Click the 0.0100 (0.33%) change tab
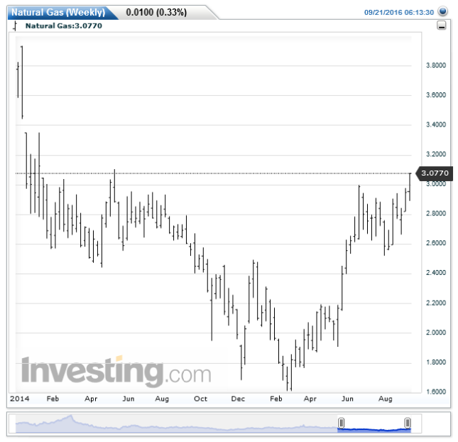458x442 pixels. (156, 12)
